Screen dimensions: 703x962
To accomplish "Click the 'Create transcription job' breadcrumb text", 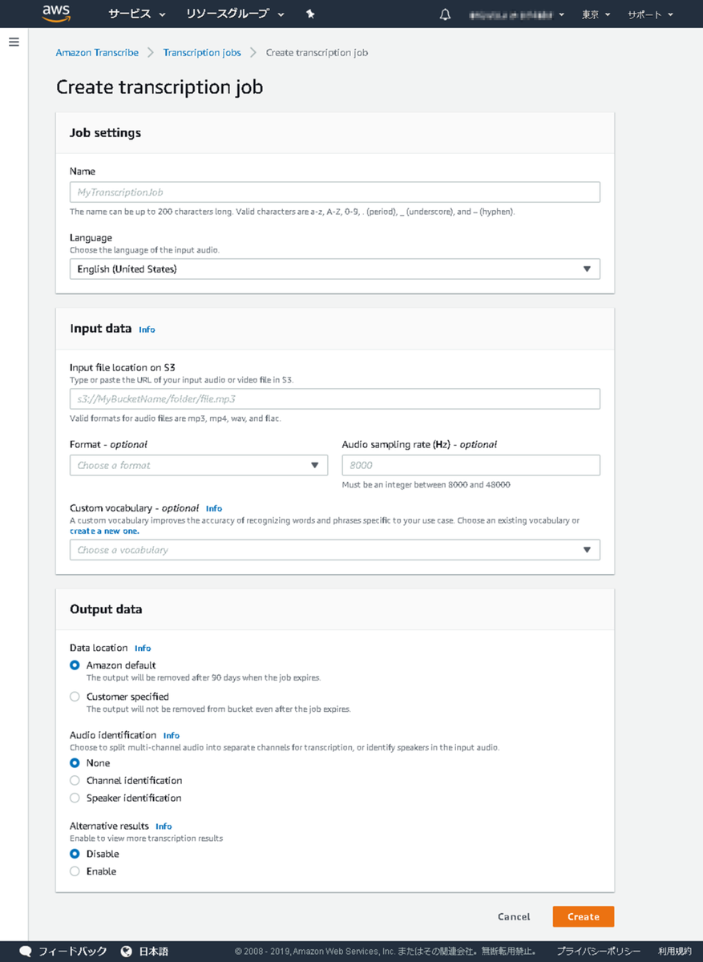I will 317,53.
